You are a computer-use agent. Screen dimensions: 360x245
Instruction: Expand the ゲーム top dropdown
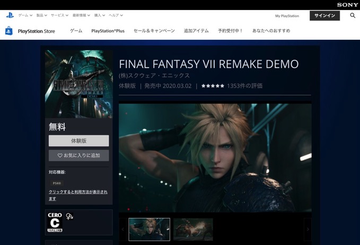(x=25, y=15)
